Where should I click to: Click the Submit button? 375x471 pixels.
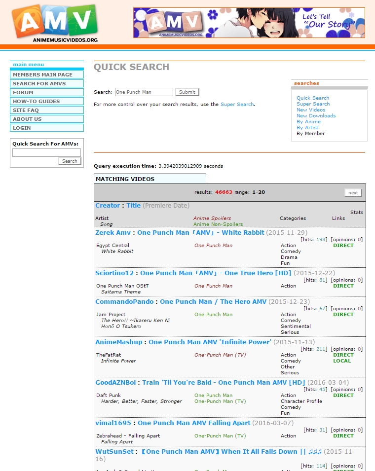click(x=187, y=92)
